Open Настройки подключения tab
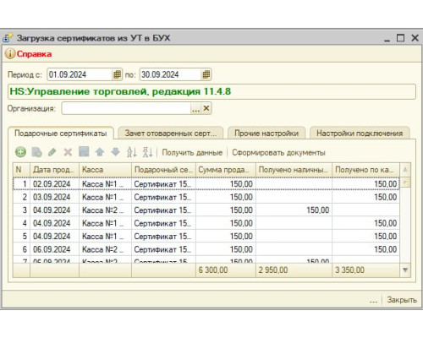This screenshot has height=338, width=423. tap(360, 134)
